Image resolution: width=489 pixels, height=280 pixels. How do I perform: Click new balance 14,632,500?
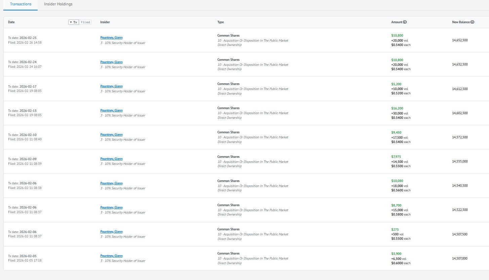tap(460, 64)
